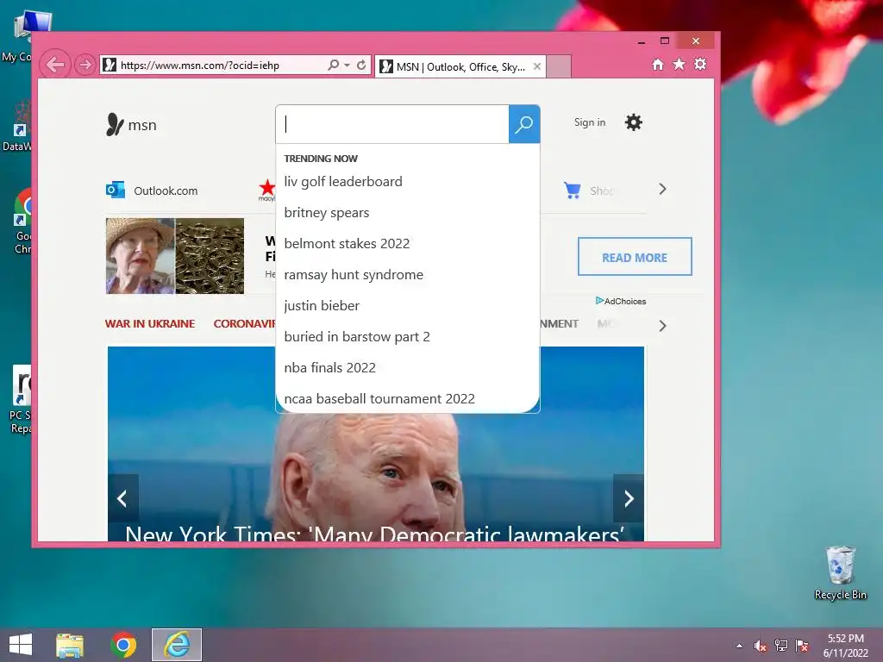Expand shortcuts row with right chevron
883x662 pixels.
coord(662,189)
